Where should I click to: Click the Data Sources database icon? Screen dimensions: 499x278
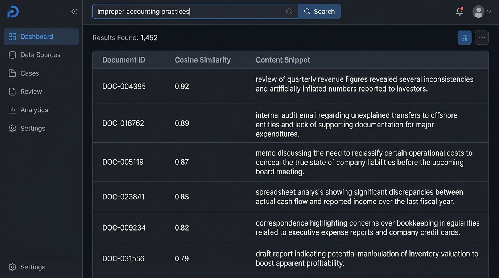pyautogui.click(x=12, y=55)
